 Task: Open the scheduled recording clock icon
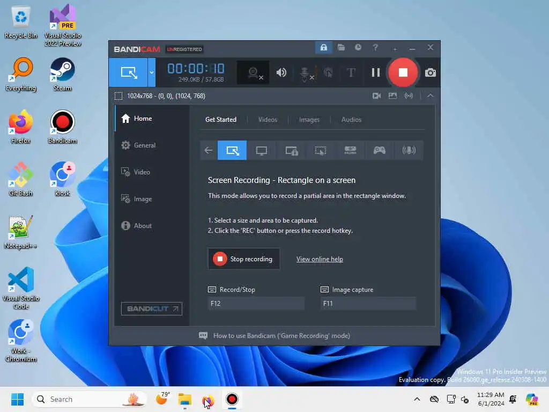pos(358,47)
